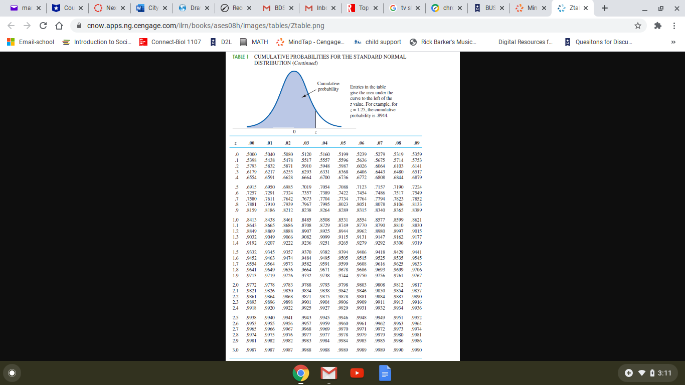685x385 pixels.
Task: View site info via the padlock icon
Action: (79, 26)
